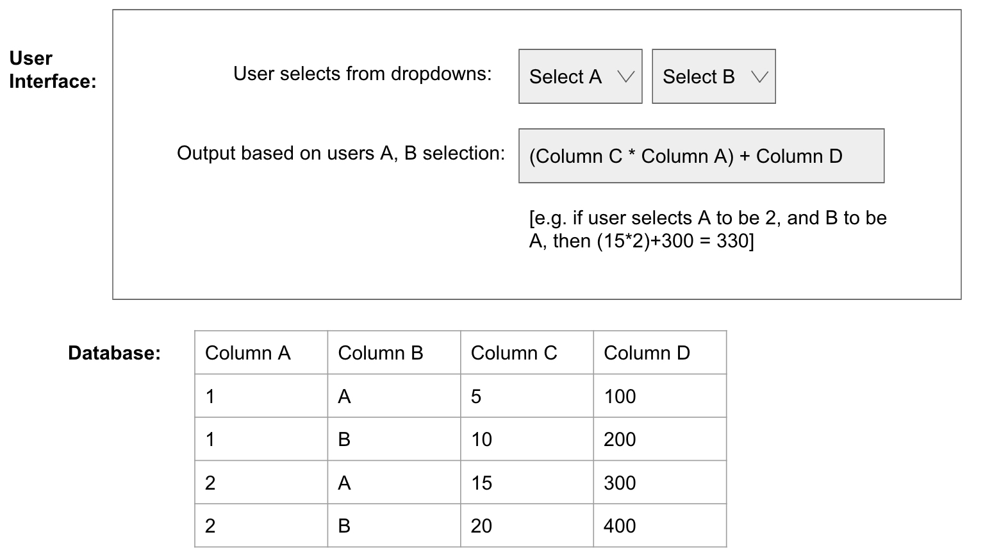992x555 pixels.
Task: Open the Select A dropdown
Action: [x=579, y=76]
